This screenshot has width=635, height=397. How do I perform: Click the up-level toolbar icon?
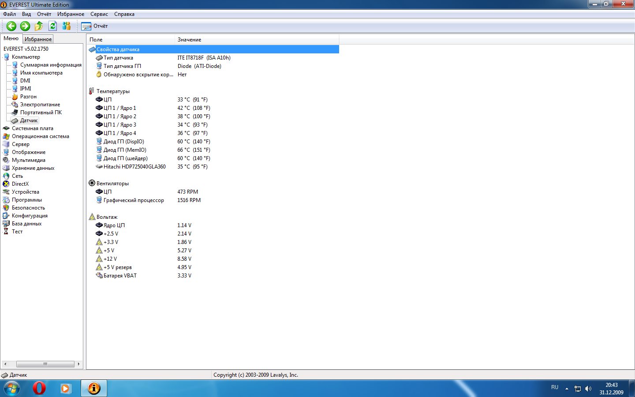(x=39, y=26)
